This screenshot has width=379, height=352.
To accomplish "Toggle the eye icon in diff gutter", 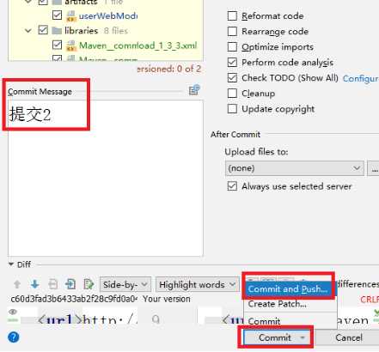I will coord(13,312).
